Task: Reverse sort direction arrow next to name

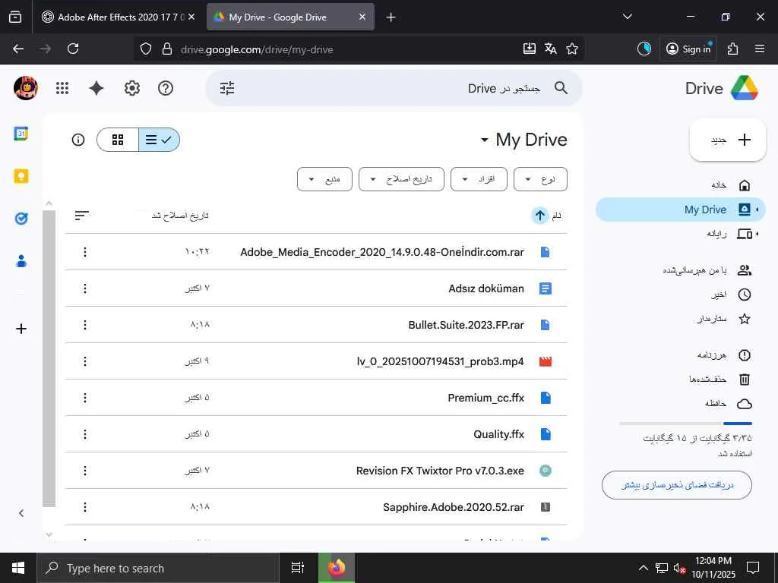Action: tap(540, 215)
